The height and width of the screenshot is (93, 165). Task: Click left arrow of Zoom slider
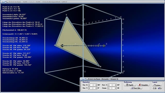109,88
